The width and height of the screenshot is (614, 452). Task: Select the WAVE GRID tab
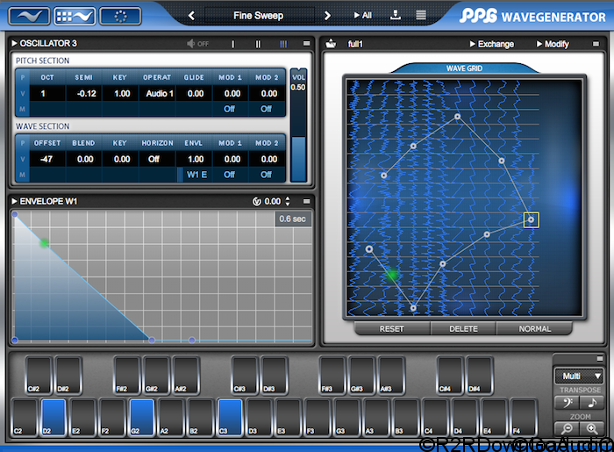click(x=464, y=68)
